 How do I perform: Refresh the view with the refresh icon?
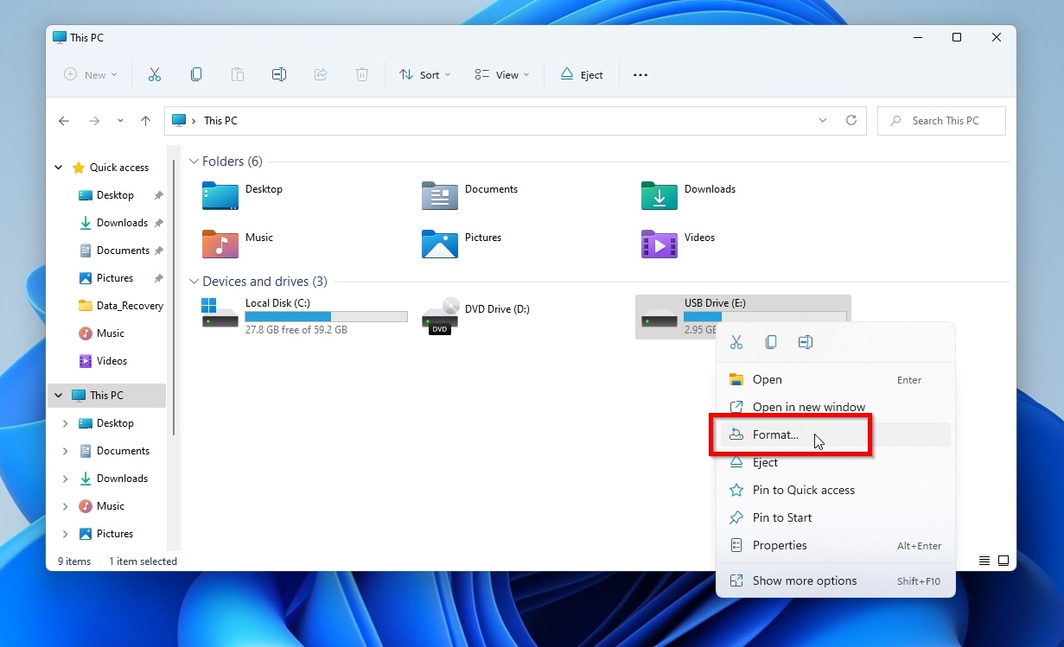pos(851,121)
